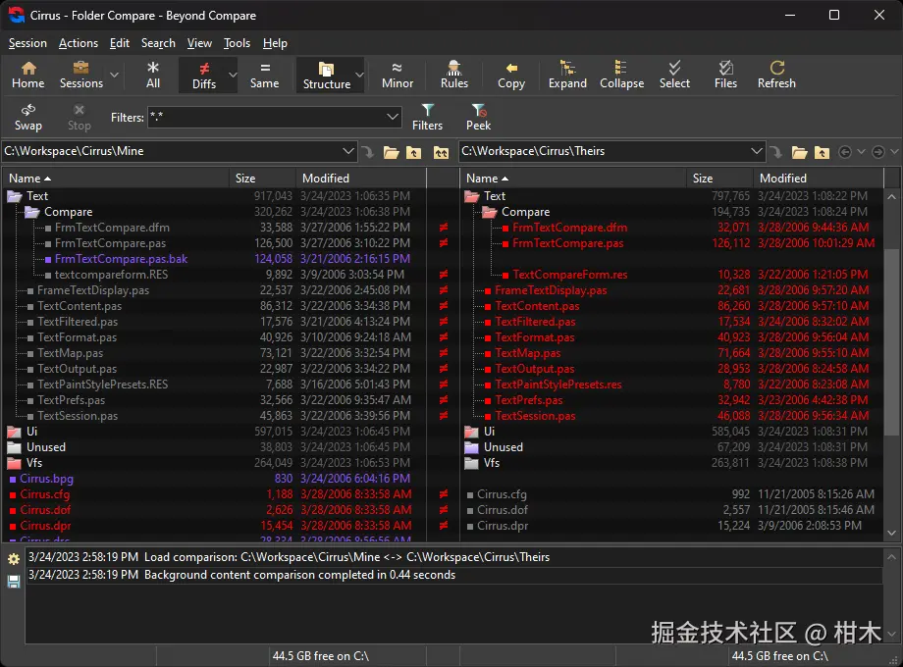
Task: Open the left path dropdown for Mine
Action: [x=347, y=151]
